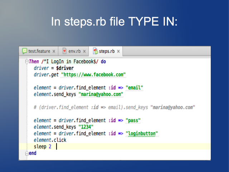Click the fold marker beside end
Image resolution: width=229 pixels, height=172 pixels.
point(27,153)
